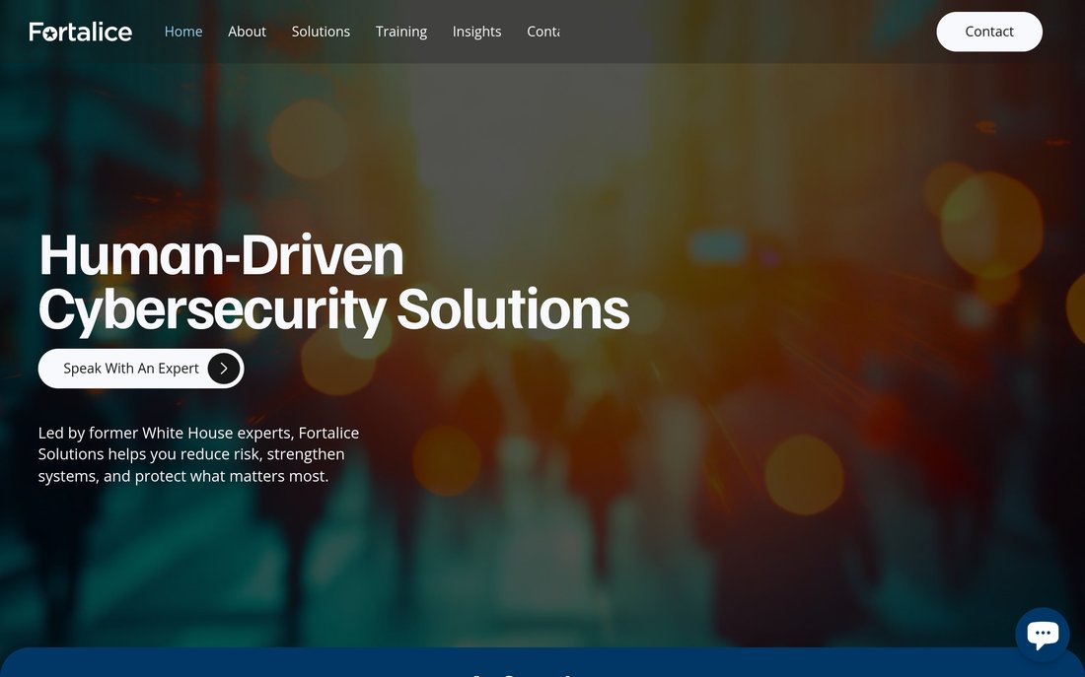Open the Solutions menu item
Image resolution: width=1085 pixels, height=677 pixels.
tap(321, 32)
